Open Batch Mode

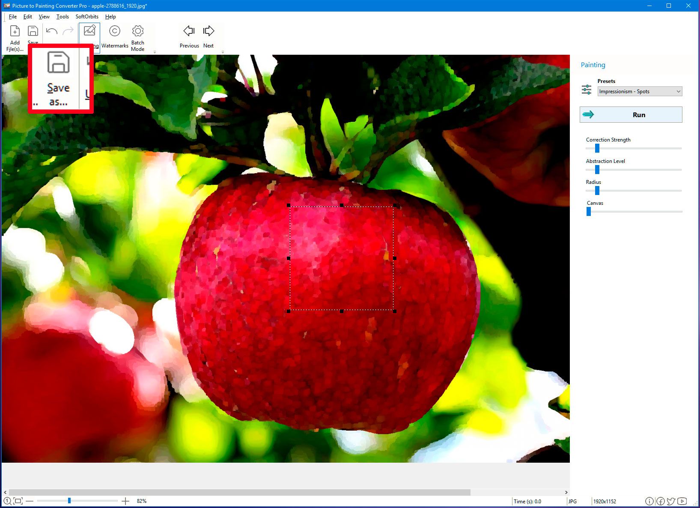point(137,36)
